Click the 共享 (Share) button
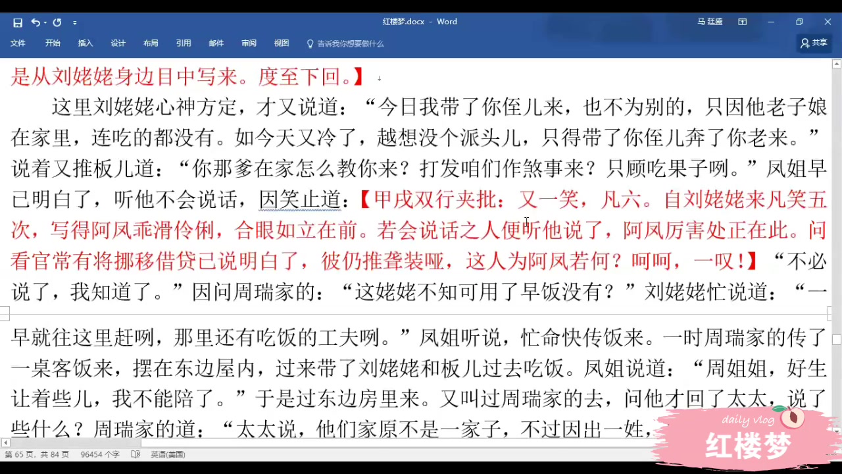Image resolution: width=842 pixels, height=474 pixels. 814,43
